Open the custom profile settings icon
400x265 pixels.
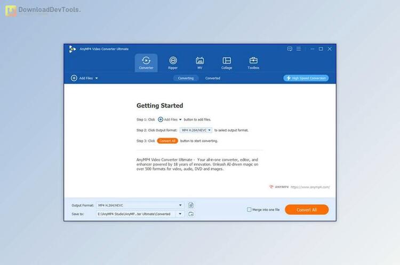point(191,205)
